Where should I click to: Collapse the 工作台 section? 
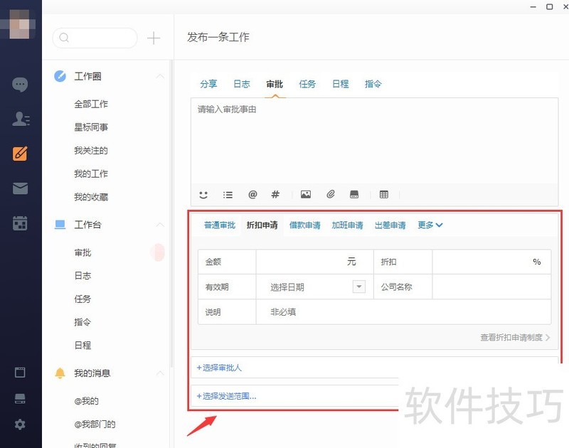[x=160, y=225]
